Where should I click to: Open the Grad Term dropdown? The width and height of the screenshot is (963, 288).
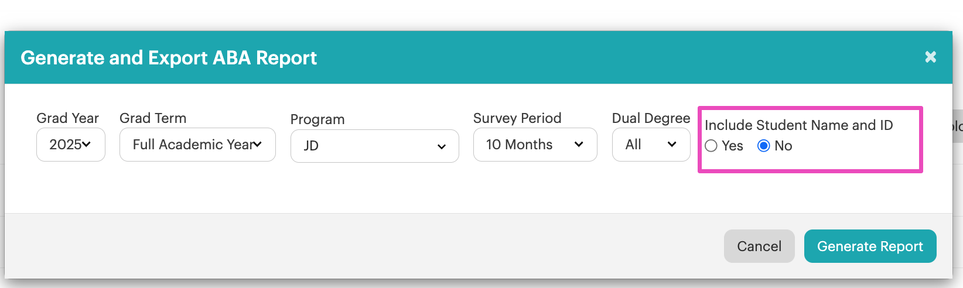click(x=197, y=145)
